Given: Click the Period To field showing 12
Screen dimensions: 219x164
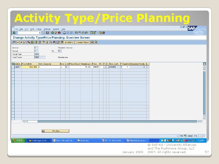Looking at the screenshot, I should click(x=60, y=51).
